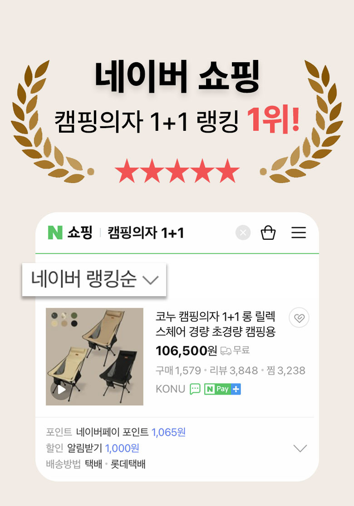The width and height of the screenshot is (354, 506).
Task: Click the 쇼핑 label in header
Action: point(80,233)
